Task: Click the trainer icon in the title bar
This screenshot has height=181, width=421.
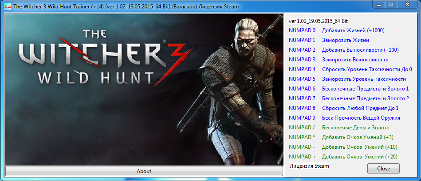Action: pyautogui.click(x=7, y=7)
